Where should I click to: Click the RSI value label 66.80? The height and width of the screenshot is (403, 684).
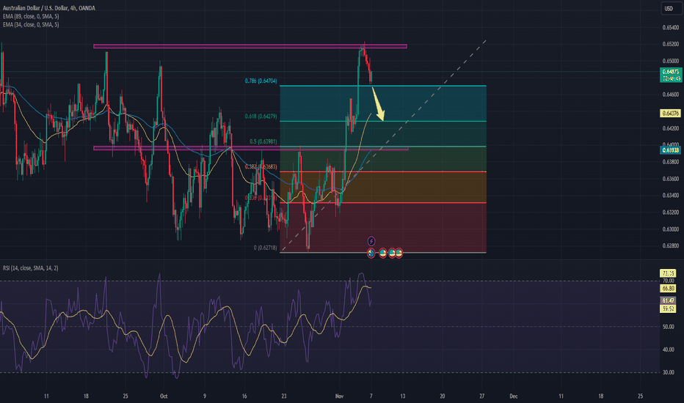point(669,289)
